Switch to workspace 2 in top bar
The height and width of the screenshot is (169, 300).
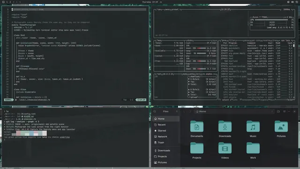tap(10, 2)
